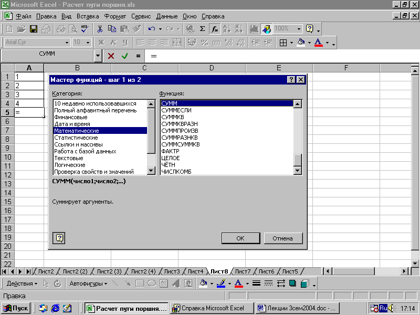
Task: Sort descending with the Z-A icon
Action: point(239,29)
